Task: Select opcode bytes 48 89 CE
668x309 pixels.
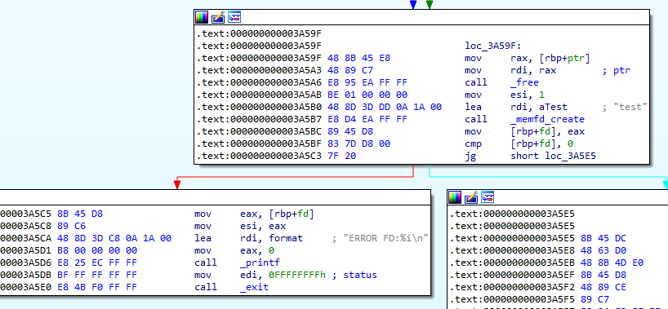Action: [x=603, y=287]
